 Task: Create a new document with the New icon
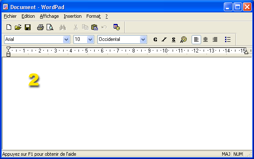(x=9, y=27)
